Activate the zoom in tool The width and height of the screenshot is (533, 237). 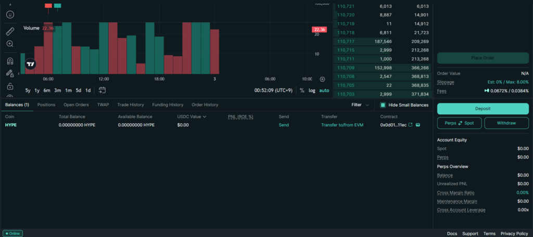[x=10, y=44]
